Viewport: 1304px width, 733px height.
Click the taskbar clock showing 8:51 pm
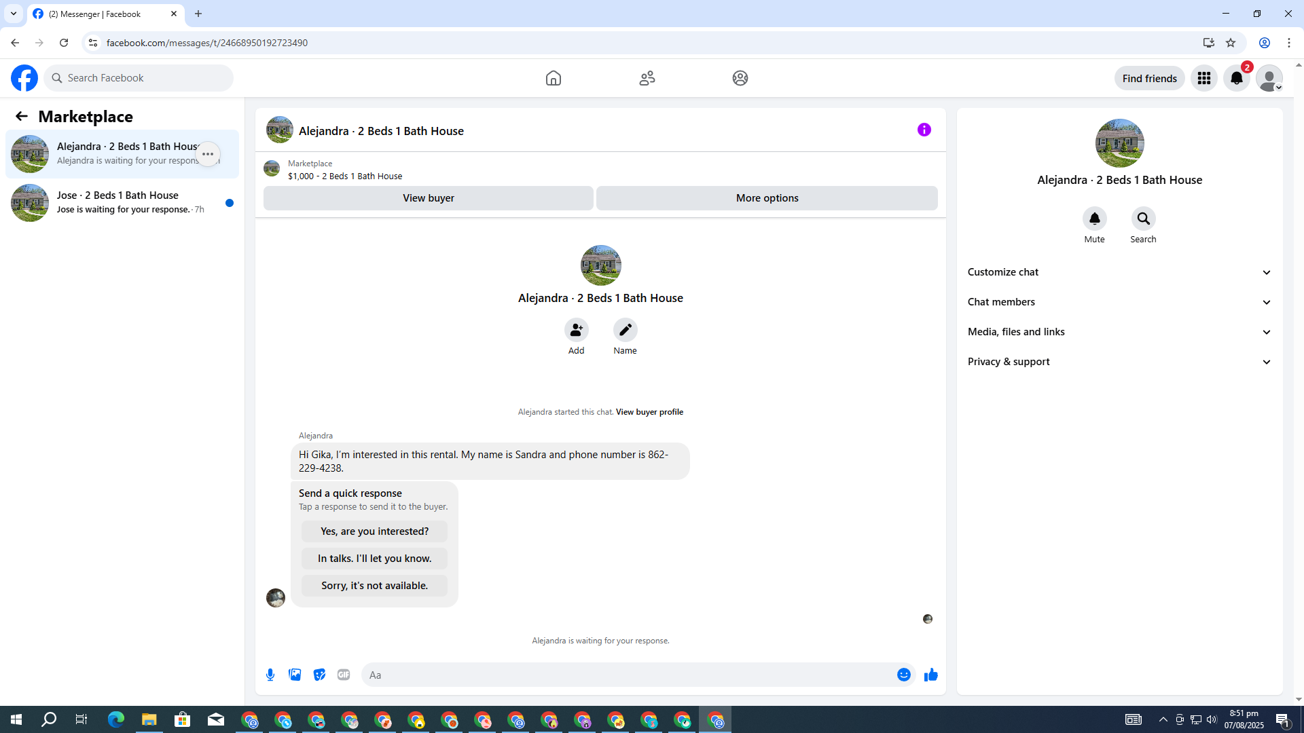(x=1244, y=719)
